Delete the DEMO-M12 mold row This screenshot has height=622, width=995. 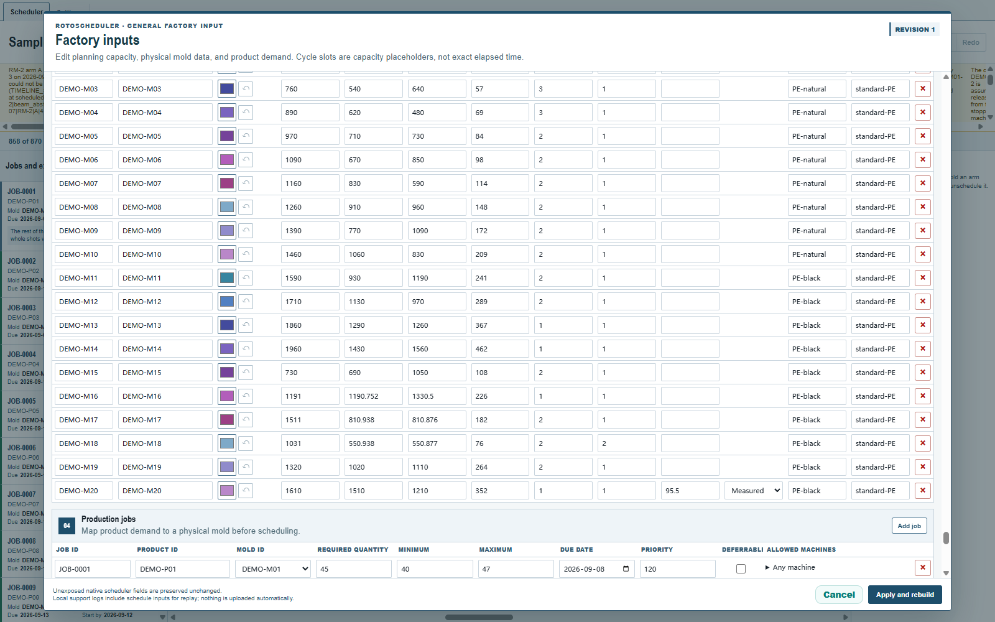pos(922,302)
